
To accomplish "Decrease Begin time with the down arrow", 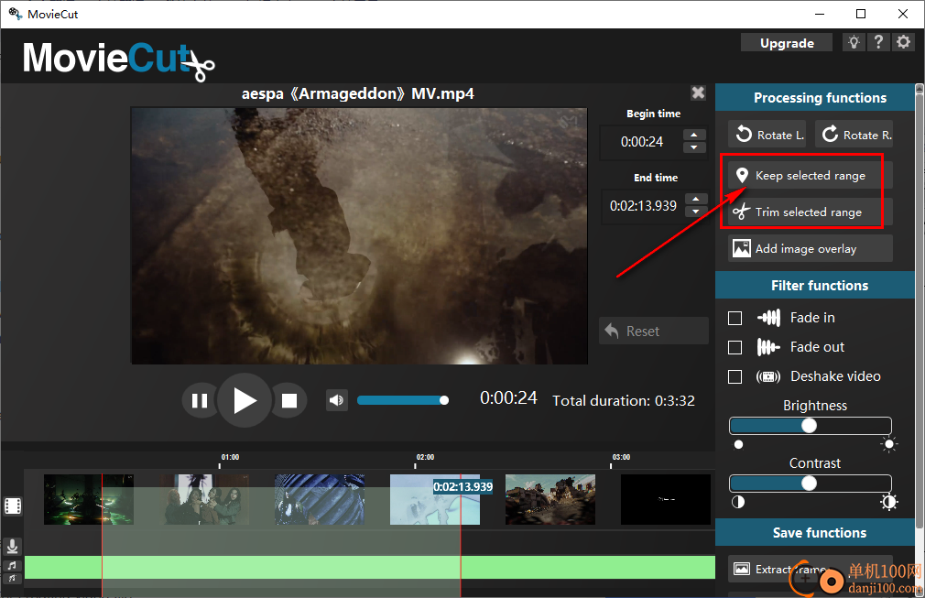I will (x=694, y=147).
